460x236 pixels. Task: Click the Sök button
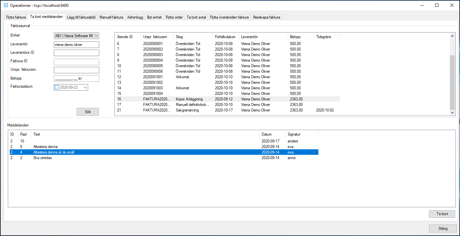pos(87,111)
